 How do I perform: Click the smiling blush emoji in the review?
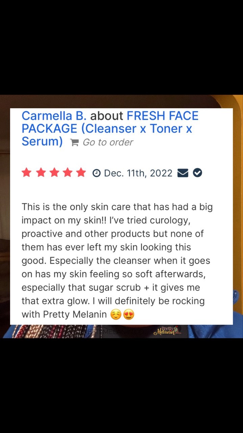coord(116,315)
